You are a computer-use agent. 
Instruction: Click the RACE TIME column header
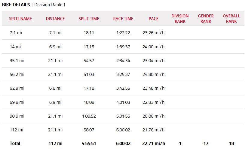[123, 19]
